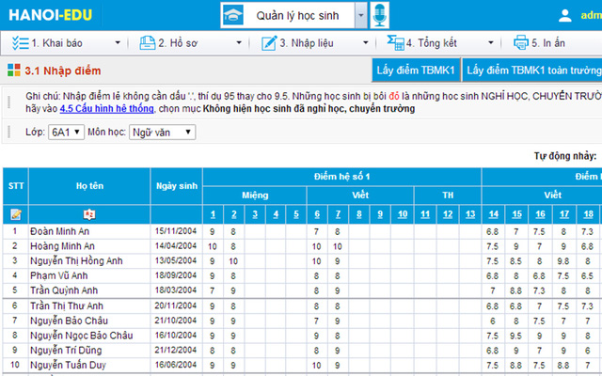The height and width of the screenshot is (376, 602).
Task: Click column header link 2 under Miệng
Action: tap(234, 214)
